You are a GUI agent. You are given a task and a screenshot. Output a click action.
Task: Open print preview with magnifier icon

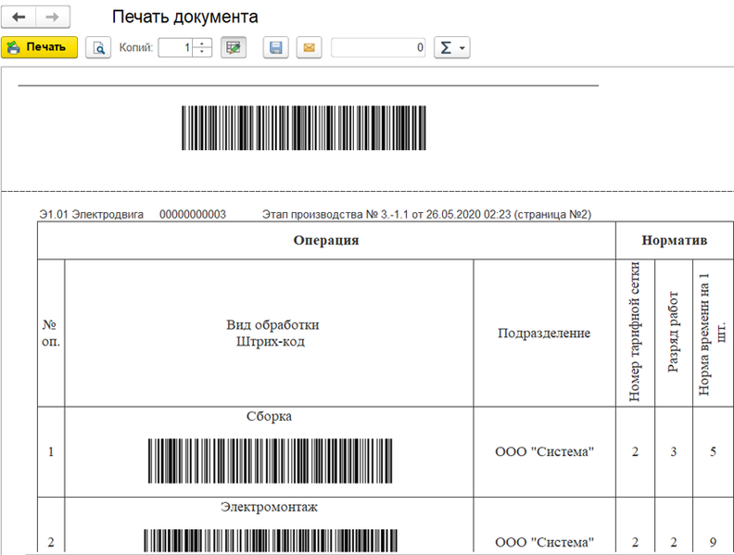97,47
